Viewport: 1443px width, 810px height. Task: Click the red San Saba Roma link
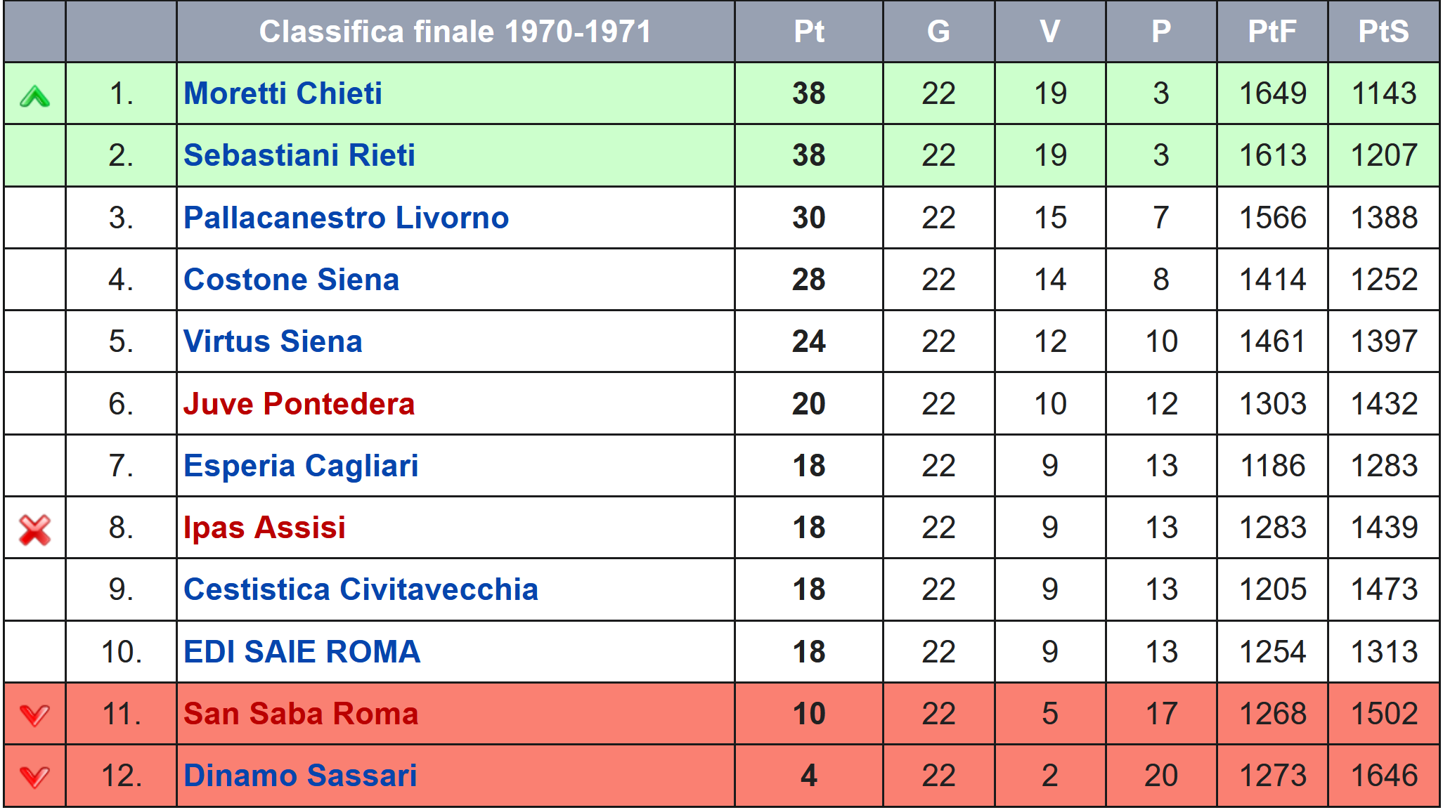[x=301, y=714]
